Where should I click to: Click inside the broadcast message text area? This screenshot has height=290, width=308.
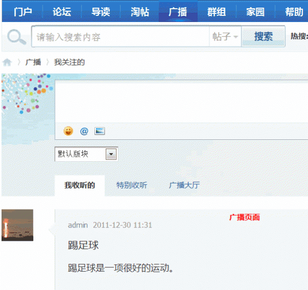pyautogui.click(x=180, y=101)
